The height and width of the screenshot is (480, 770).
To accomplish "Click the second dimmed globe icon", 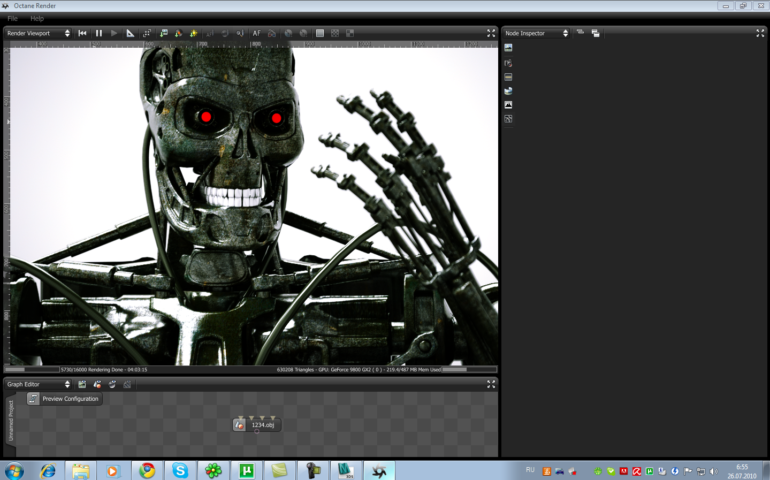I will pos(303,33).
